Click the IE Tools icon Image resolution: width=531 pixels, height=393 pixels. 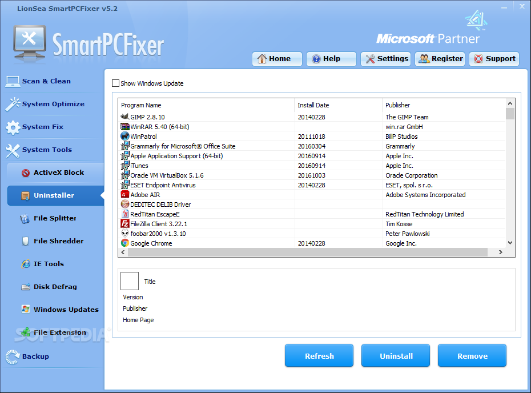[x=26, y=264]
